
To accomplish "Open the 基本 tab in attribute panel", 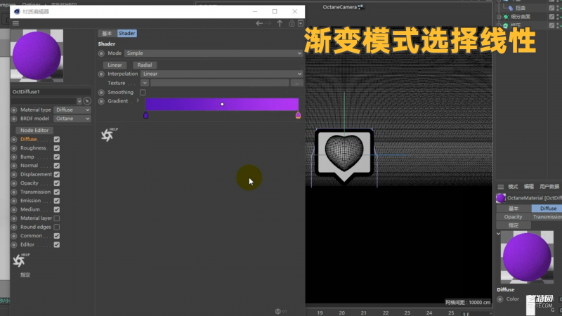I will click(514, 208).
